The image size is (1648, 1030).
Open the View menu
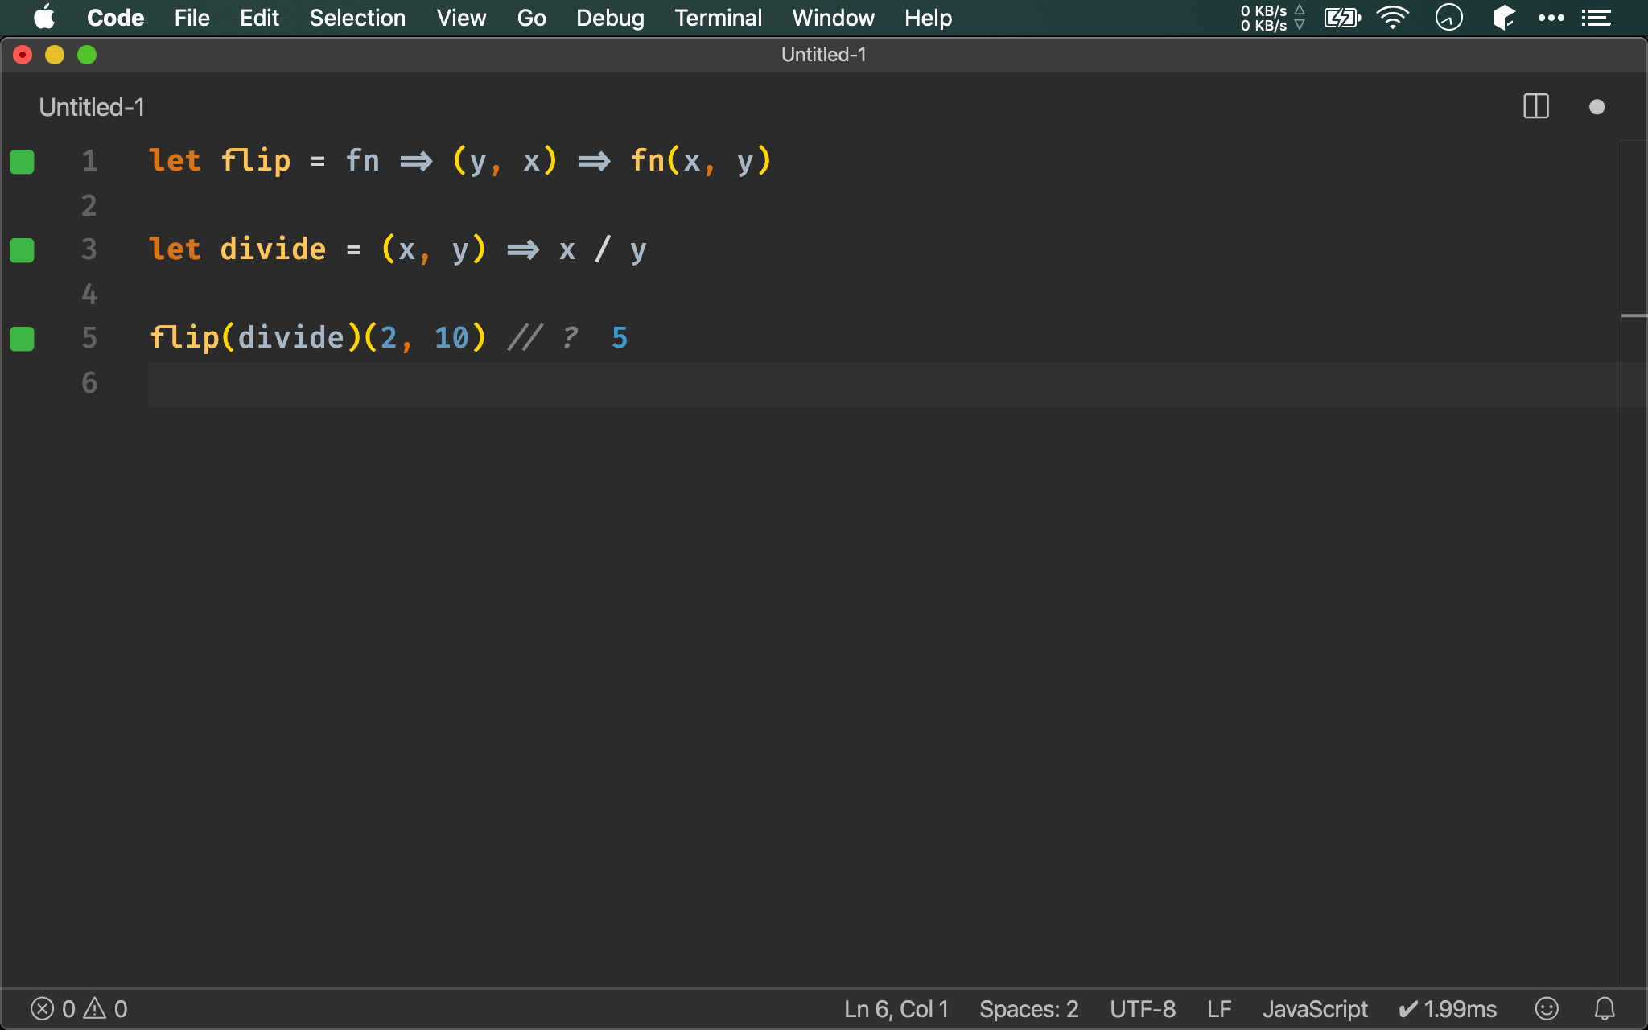461,18
